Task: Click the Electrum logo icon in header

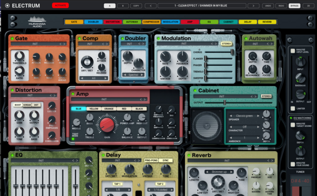Action: (x=7, y=5)
